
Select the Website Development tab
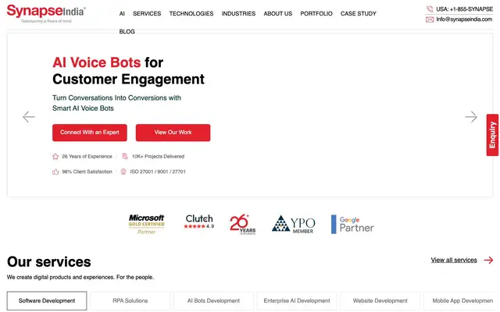[380, 300]
